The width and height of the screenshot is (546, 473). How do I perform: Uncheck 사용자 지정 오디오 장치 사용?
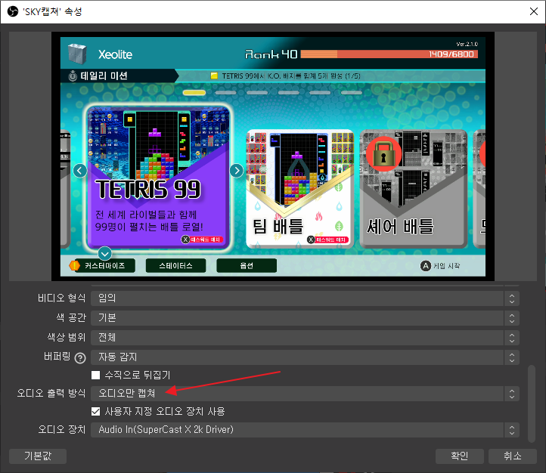(x=95, y=412)
